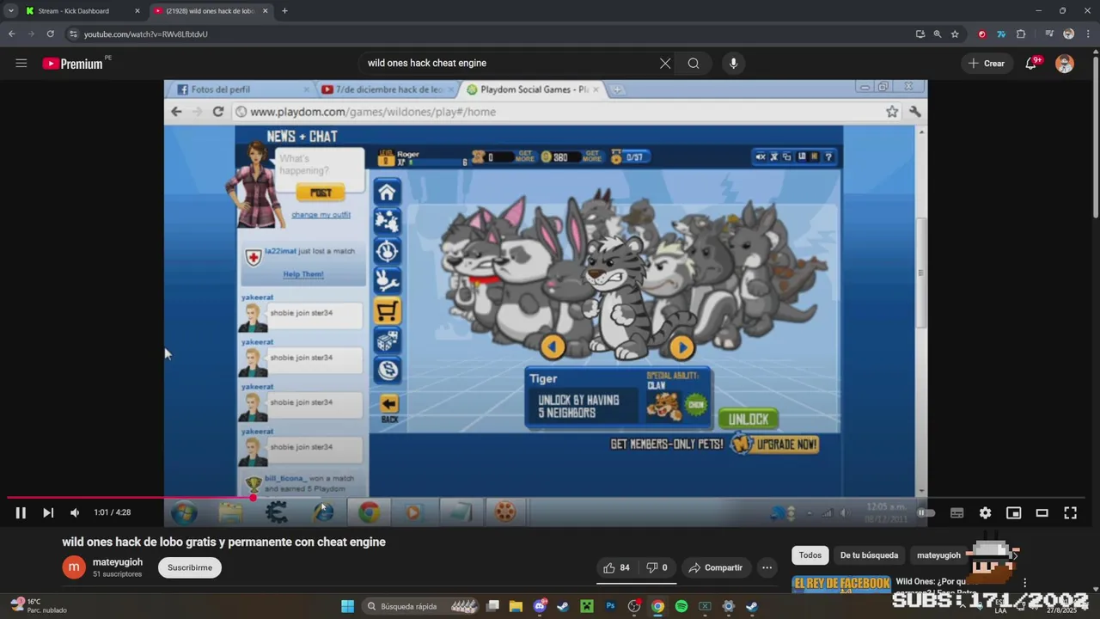Launch Minecraft from the taskbar

pos(587,606)
